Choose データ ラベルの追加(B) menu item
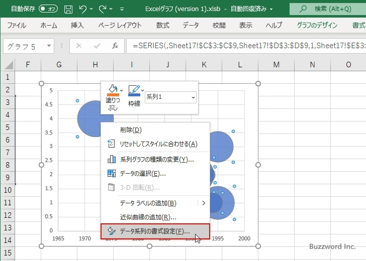Viewport: 366px width, 261px height. [x=155, y=203]
